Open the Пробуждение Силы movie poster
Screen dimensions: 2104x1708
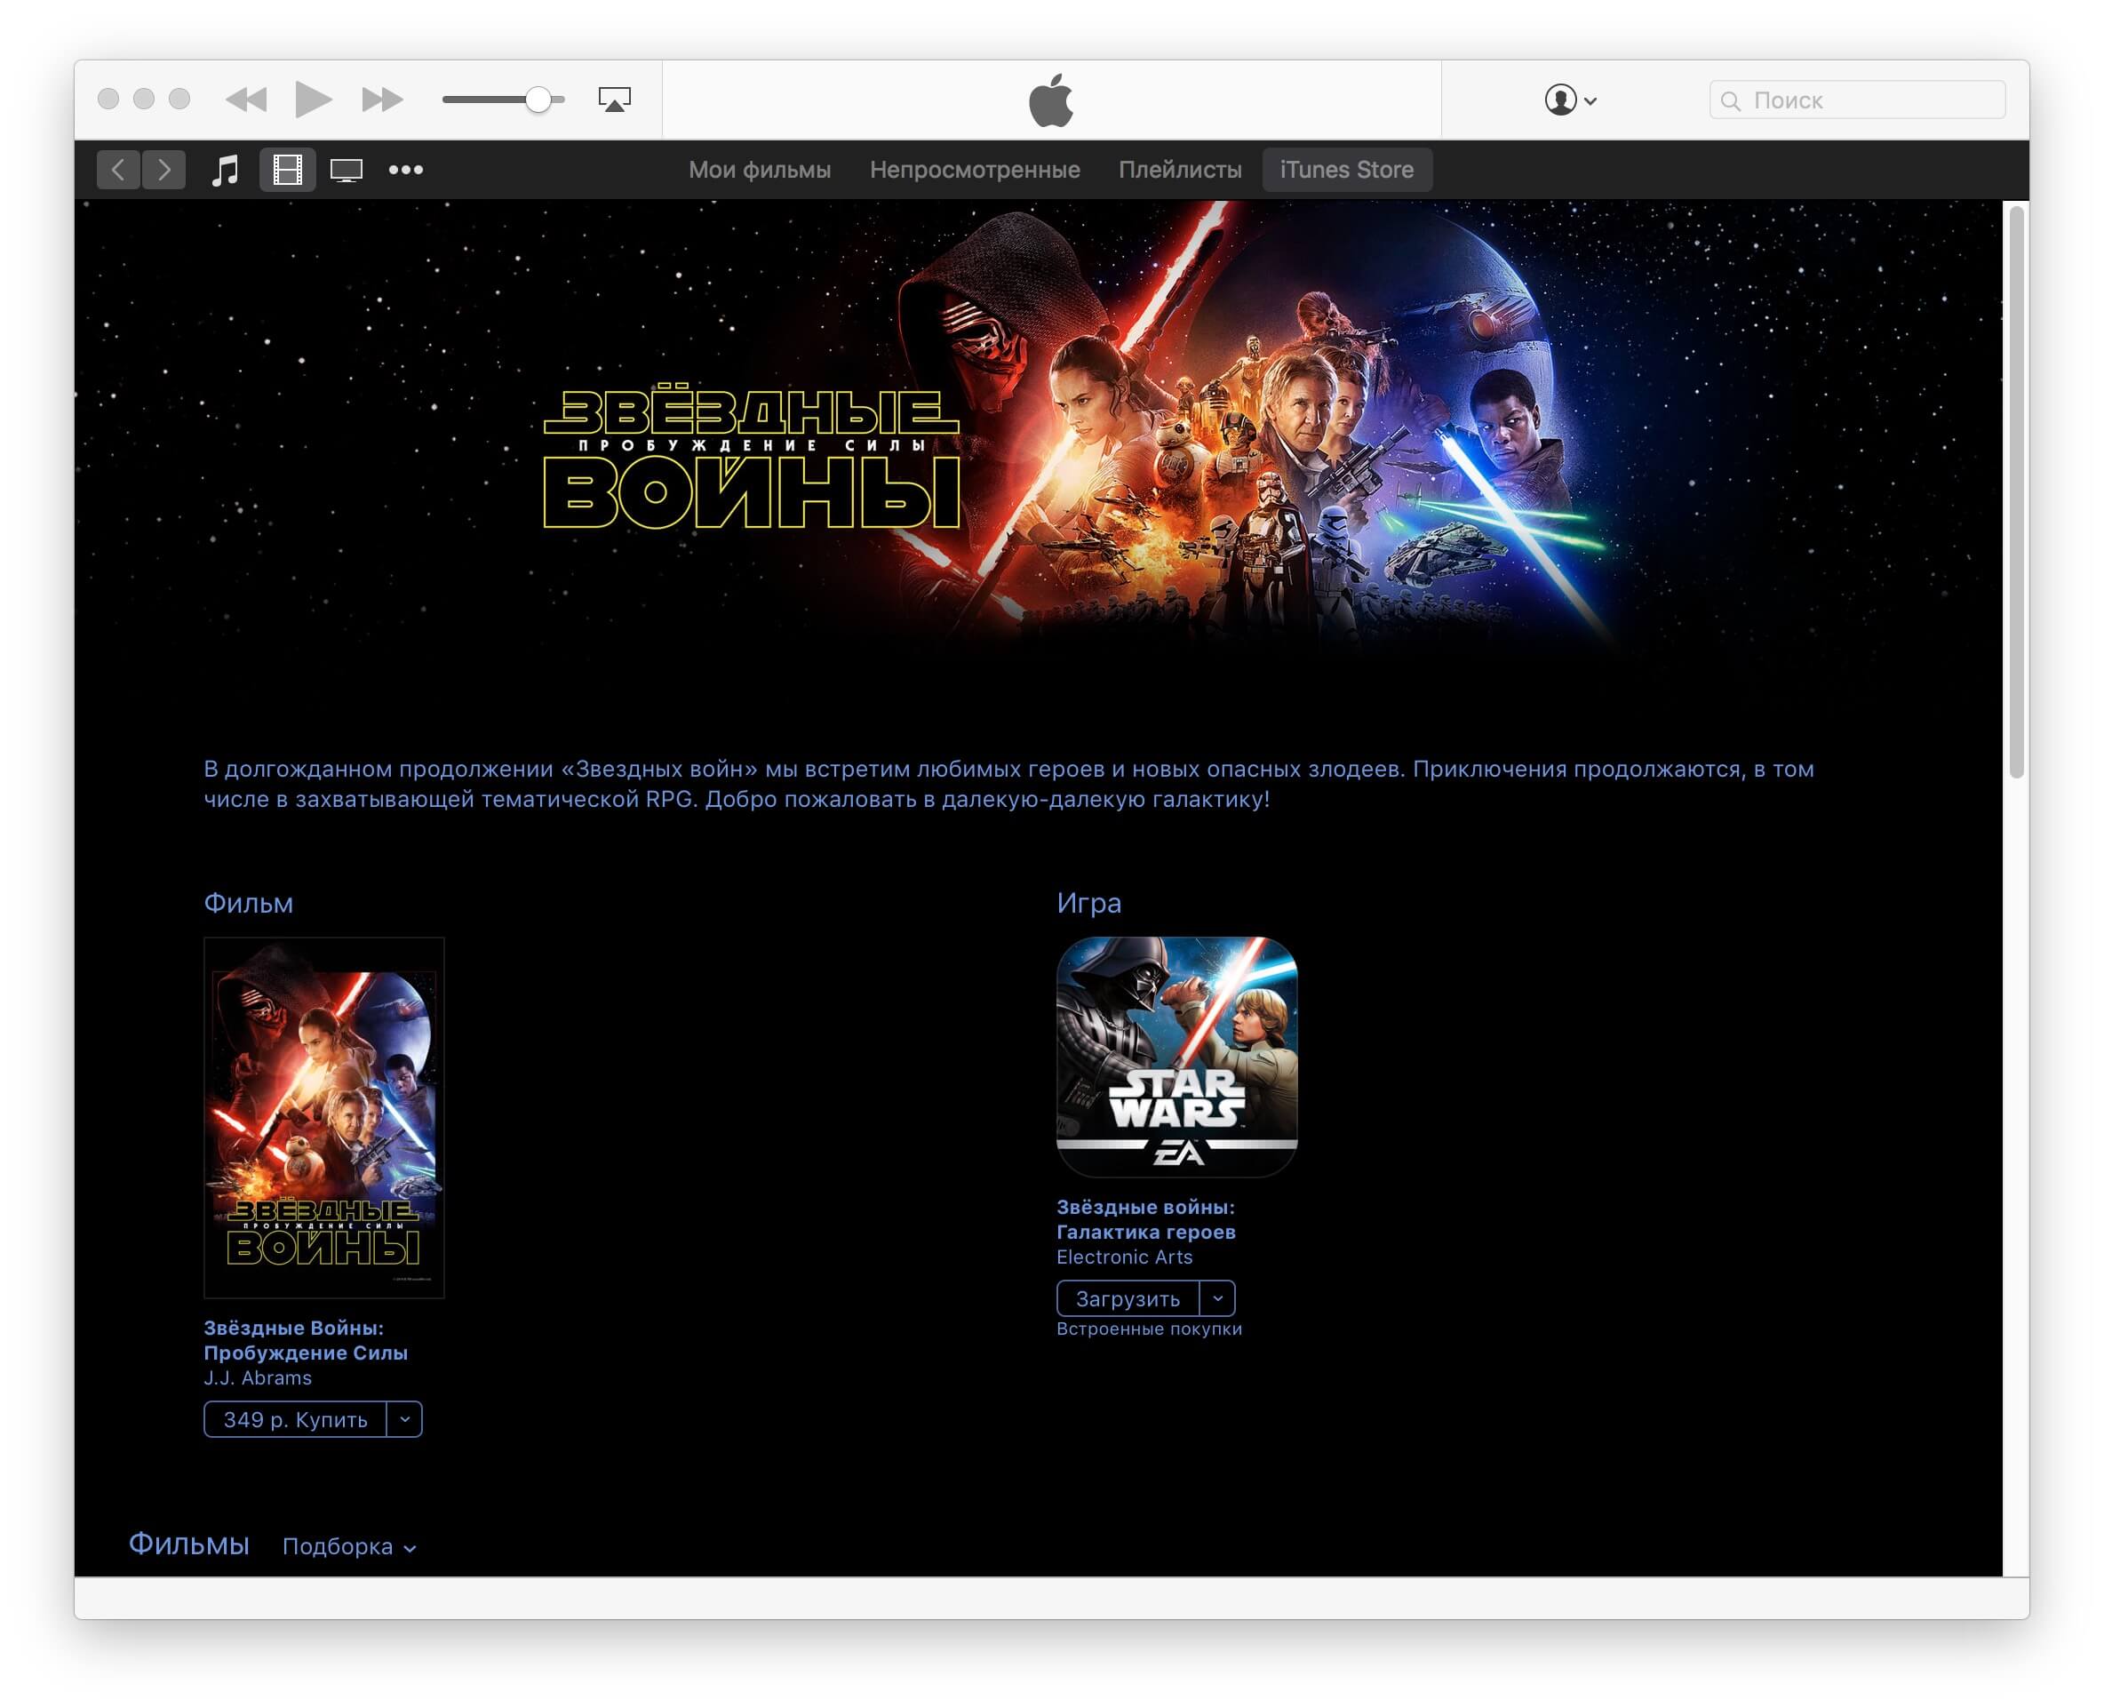pyautogui.click(x=323, y=1118)
